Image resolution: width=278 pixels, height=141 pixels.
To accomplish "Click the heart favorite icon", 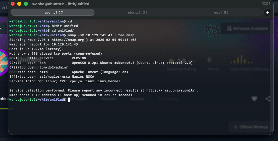I will 254,99.
